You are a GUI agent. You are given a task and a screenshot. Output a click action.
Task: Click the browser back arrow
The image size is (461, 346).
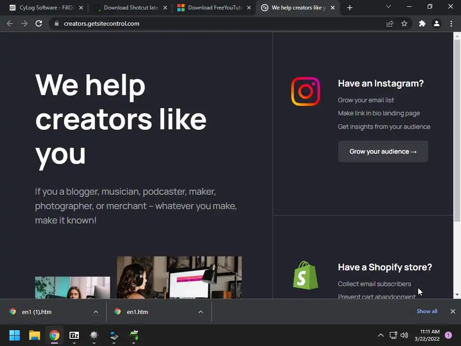click(x=10, y=23)
